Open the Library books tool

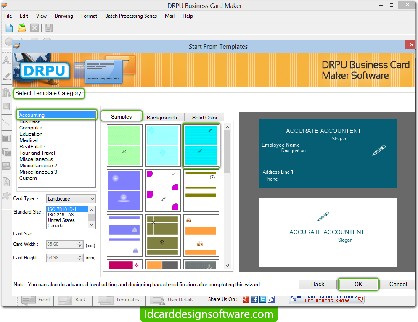(x=6, y=92)
